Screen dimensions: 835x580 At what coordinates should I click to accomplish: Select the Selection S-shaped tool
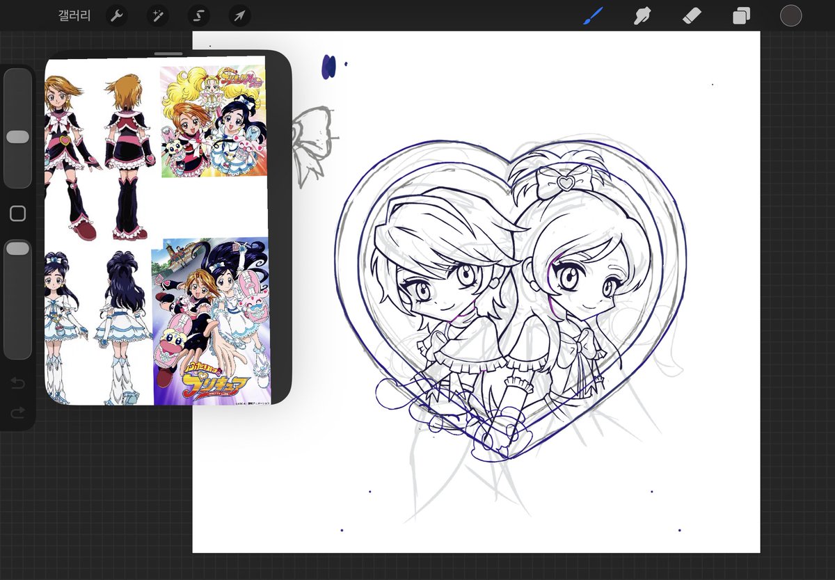198,15
